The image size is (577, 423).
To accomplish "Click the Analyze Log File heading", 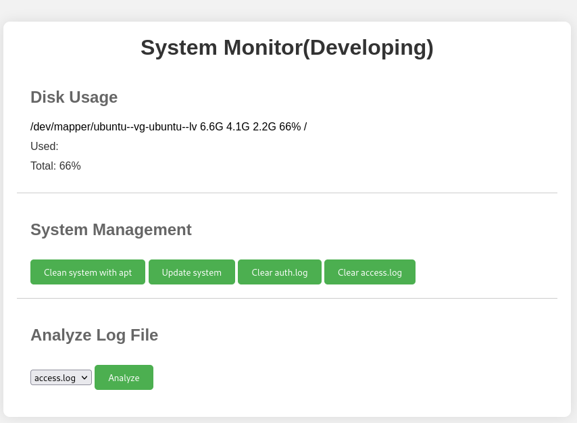I will click(x=94, y=334).
